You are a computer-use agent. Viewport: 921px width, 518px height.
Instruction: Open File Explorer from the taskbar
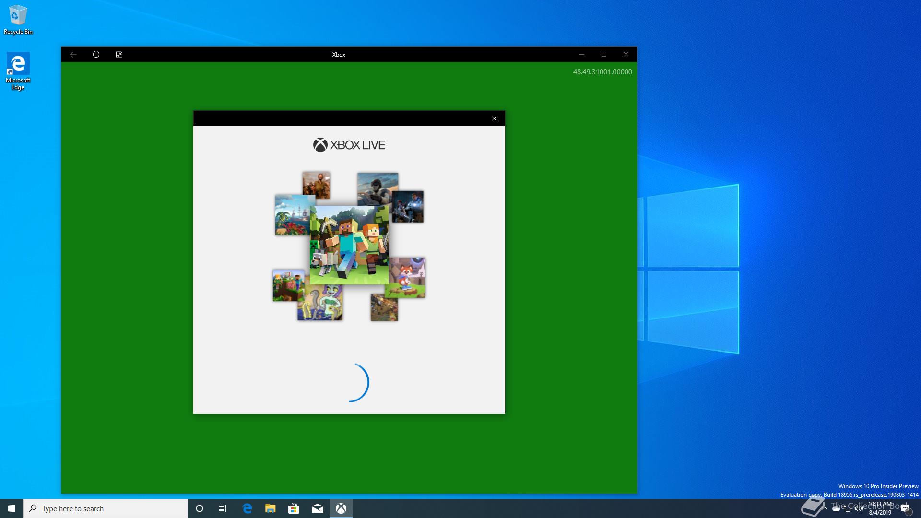click(270, 508)
